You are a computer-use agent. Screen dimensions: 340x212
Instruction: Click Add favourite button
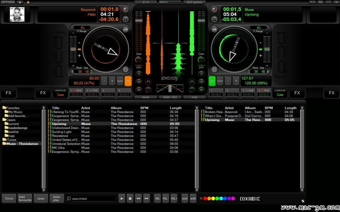point(25,198)
